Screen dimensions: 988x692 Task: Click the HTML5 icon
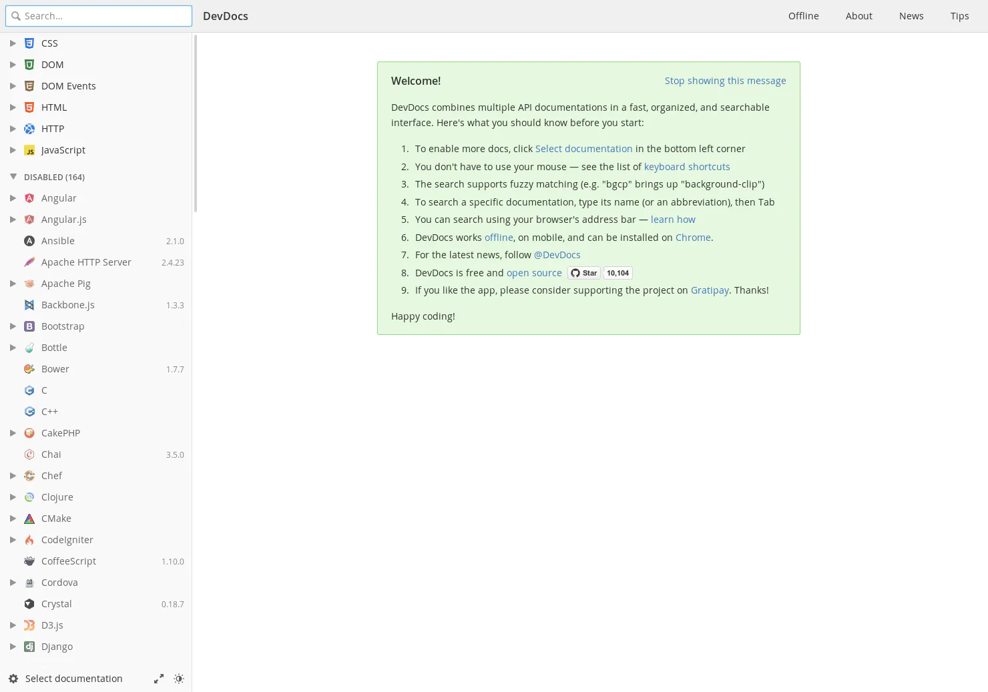[29, 107]
